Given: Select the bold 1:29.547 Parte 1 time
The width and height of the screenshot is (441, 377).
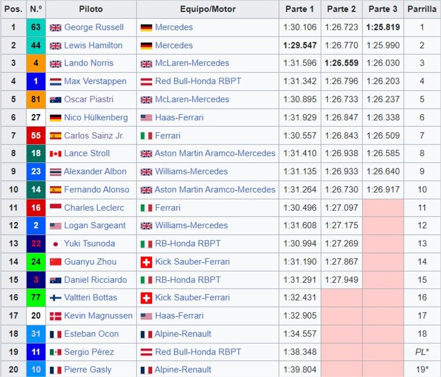Looking at the screenshot, I should [x=300, y=45].
